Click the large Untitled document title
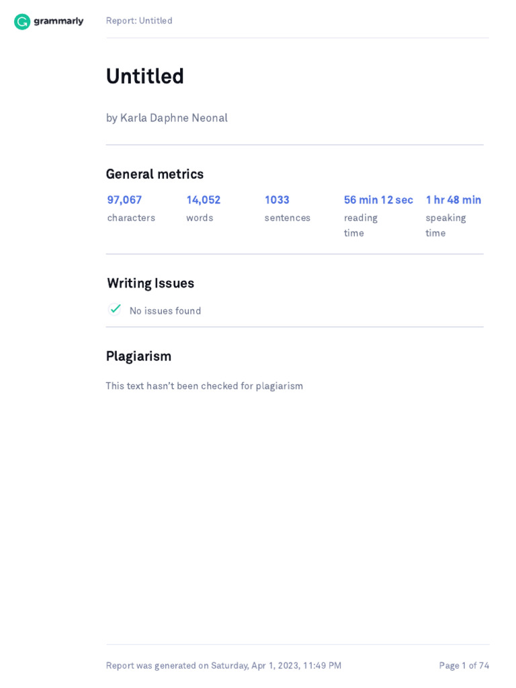 144,76
